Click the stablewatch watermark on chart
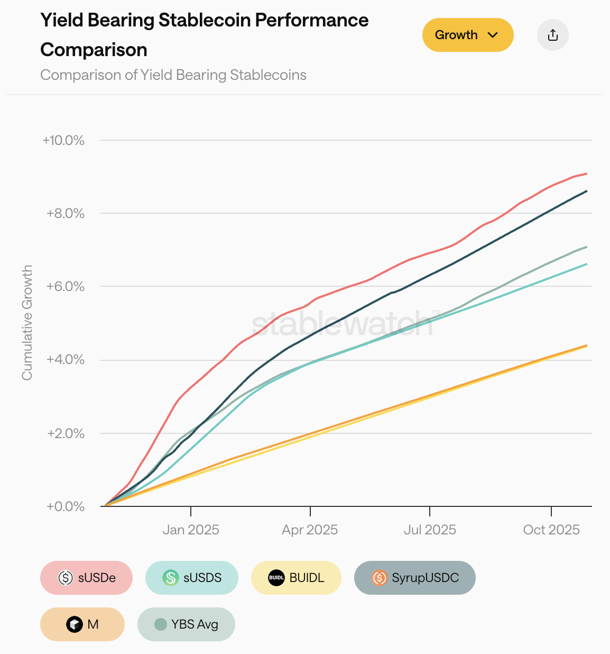The height and width of the screenshot is (654, 610). click(343, 324)
